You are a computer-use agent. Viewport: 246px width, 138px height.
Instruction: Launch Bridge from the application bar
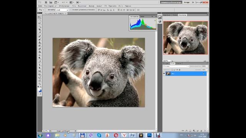46,2
